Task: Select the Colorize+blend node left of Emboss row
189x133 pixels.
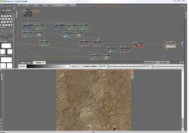Action: (44, 43)
